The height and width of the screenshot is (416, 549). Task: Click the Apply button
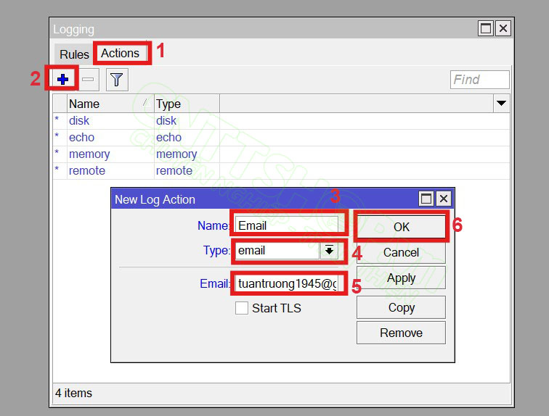pyautogui.click(x=401, y=278)
